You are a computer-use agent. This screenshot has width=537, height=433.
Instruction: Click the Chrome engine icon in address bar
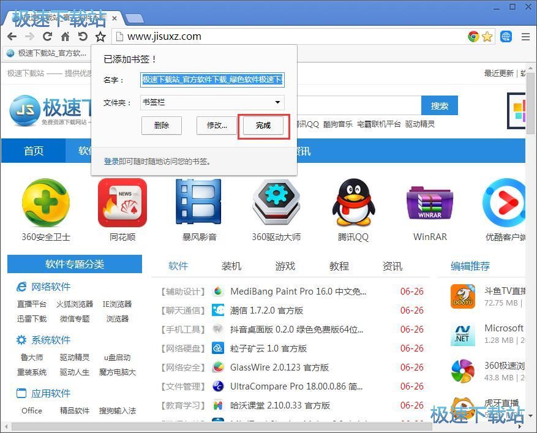[473, 36]
